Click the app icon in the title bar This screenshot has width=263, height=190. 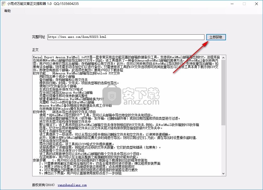pos(3,4)
